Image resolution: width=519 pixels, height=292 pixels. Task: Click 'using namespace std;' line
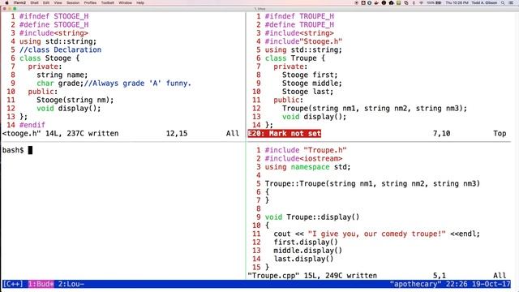coord(308,167)
